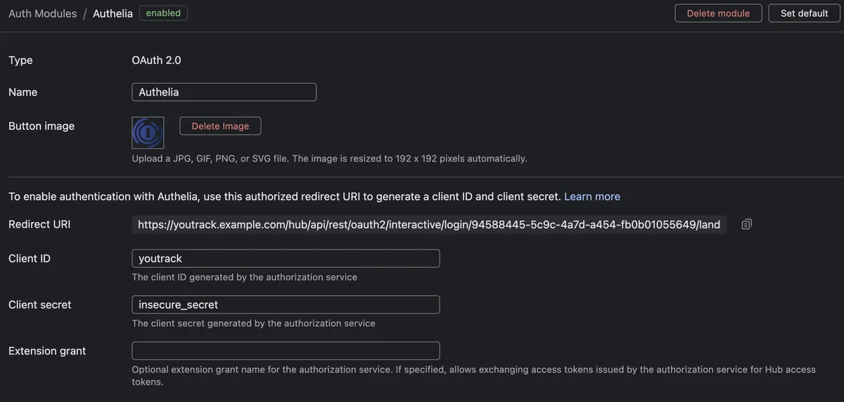Click the Extension grant label
The image size is (844, 402).
[47, 351]
